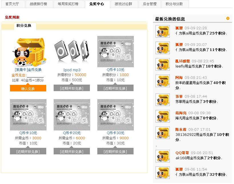Open the 首页大厅 tab
The height and width of the screenshot is (184, 234).
tap(13, 4)
